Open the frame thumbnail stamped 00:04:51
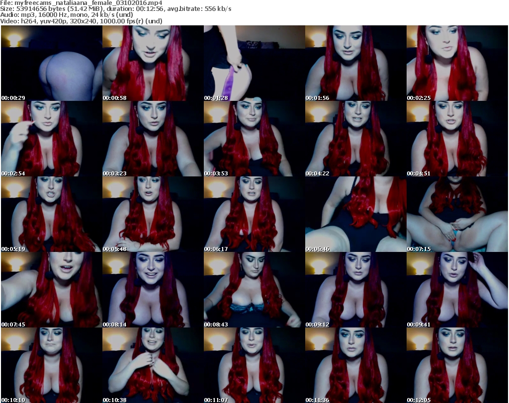This screenshot has width=509, height=403. tap(457, 139)
